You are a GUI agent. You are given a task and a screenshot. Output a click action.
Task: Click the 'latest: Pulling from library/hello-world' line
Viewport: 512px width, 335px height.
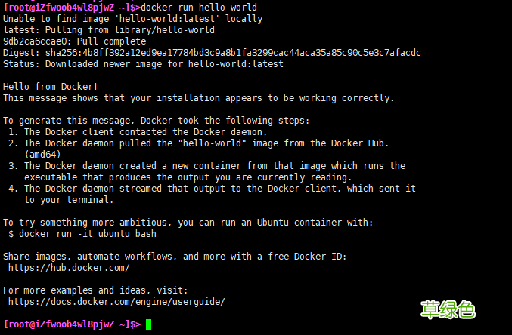click(x=109, y=29)
